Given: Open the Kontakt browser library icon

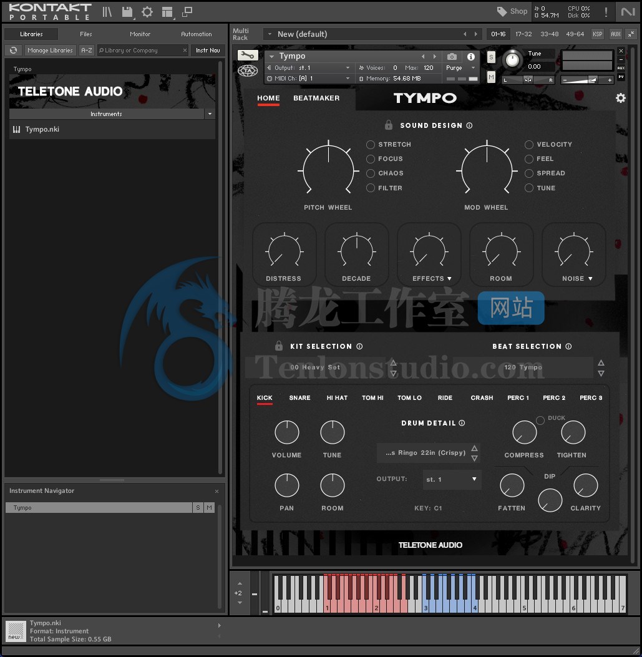Looking at the screenshot, I should point(107,12).
